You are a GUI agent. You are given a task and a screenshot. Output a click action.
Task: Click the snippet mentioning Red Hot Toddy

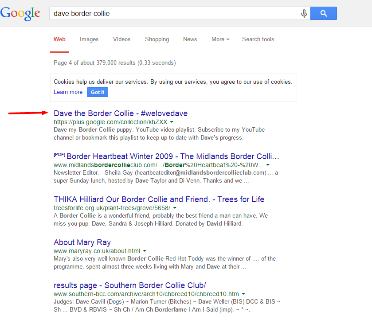164,262
